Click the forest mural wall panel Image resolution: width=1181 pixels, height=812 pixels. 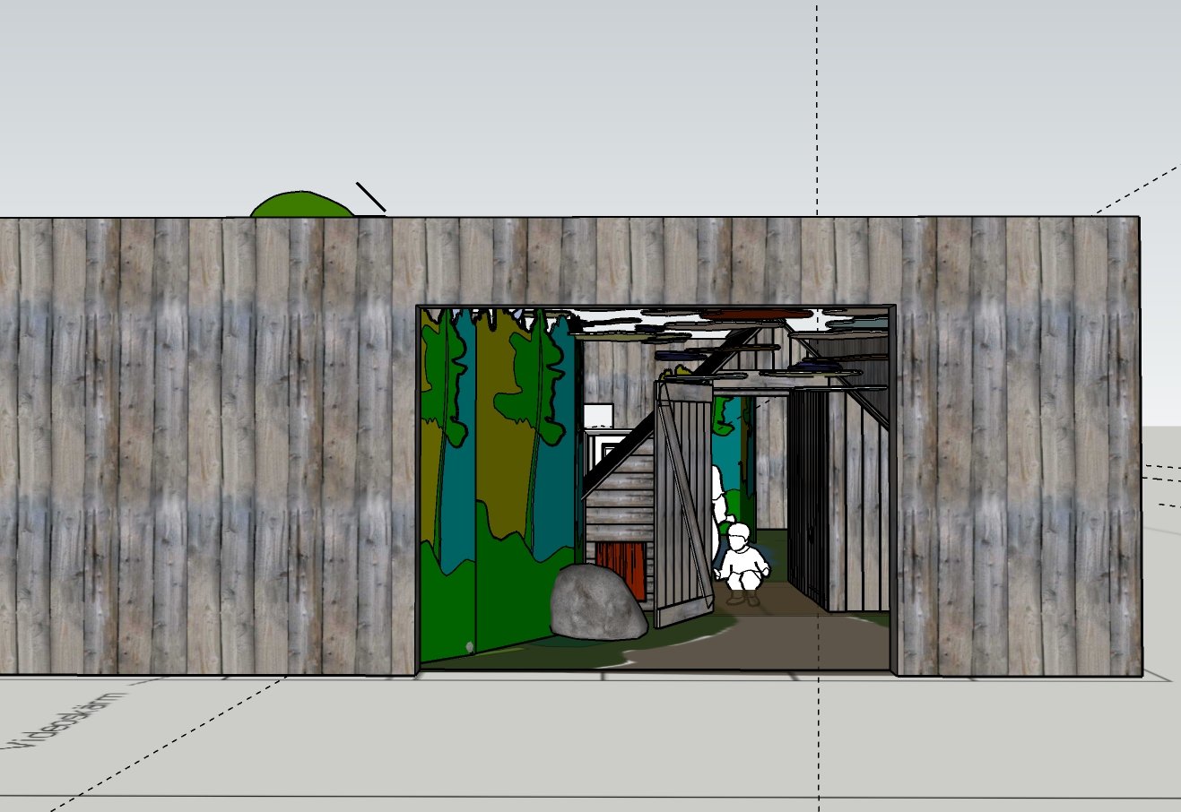499,484
